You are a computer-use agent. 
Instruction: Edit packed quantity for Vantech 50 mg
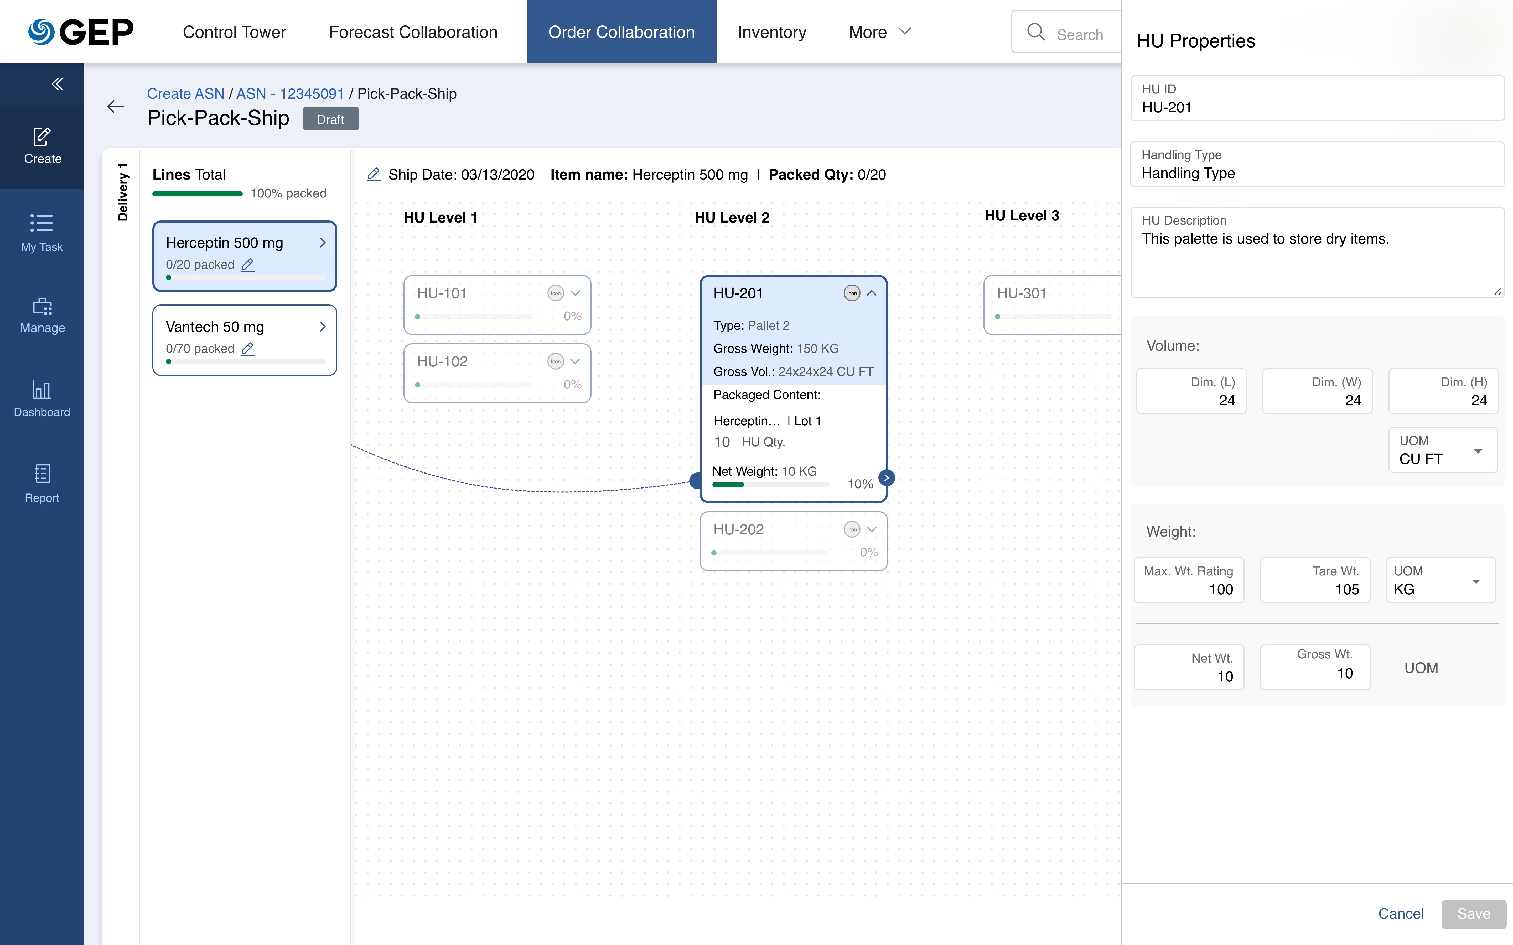(x=248, y=349)
